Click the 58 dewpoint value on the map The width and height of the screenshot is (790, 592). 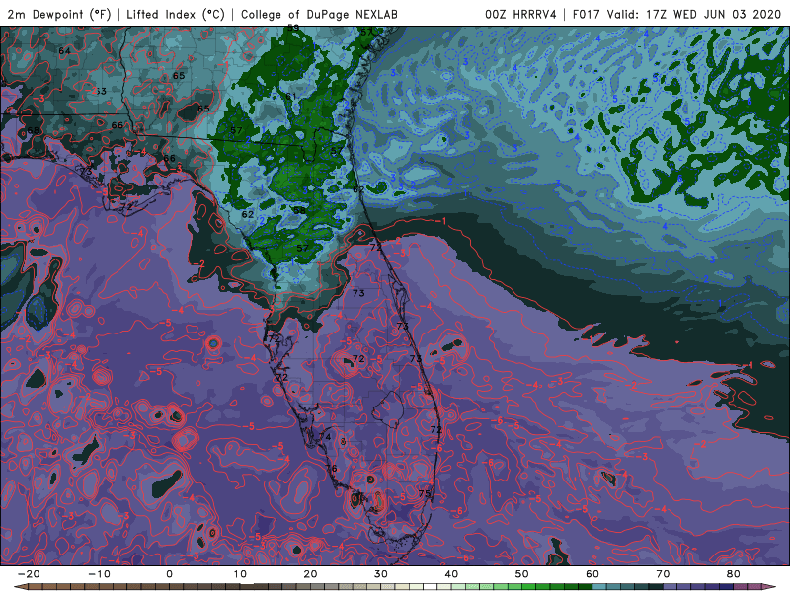click(300, 210)
